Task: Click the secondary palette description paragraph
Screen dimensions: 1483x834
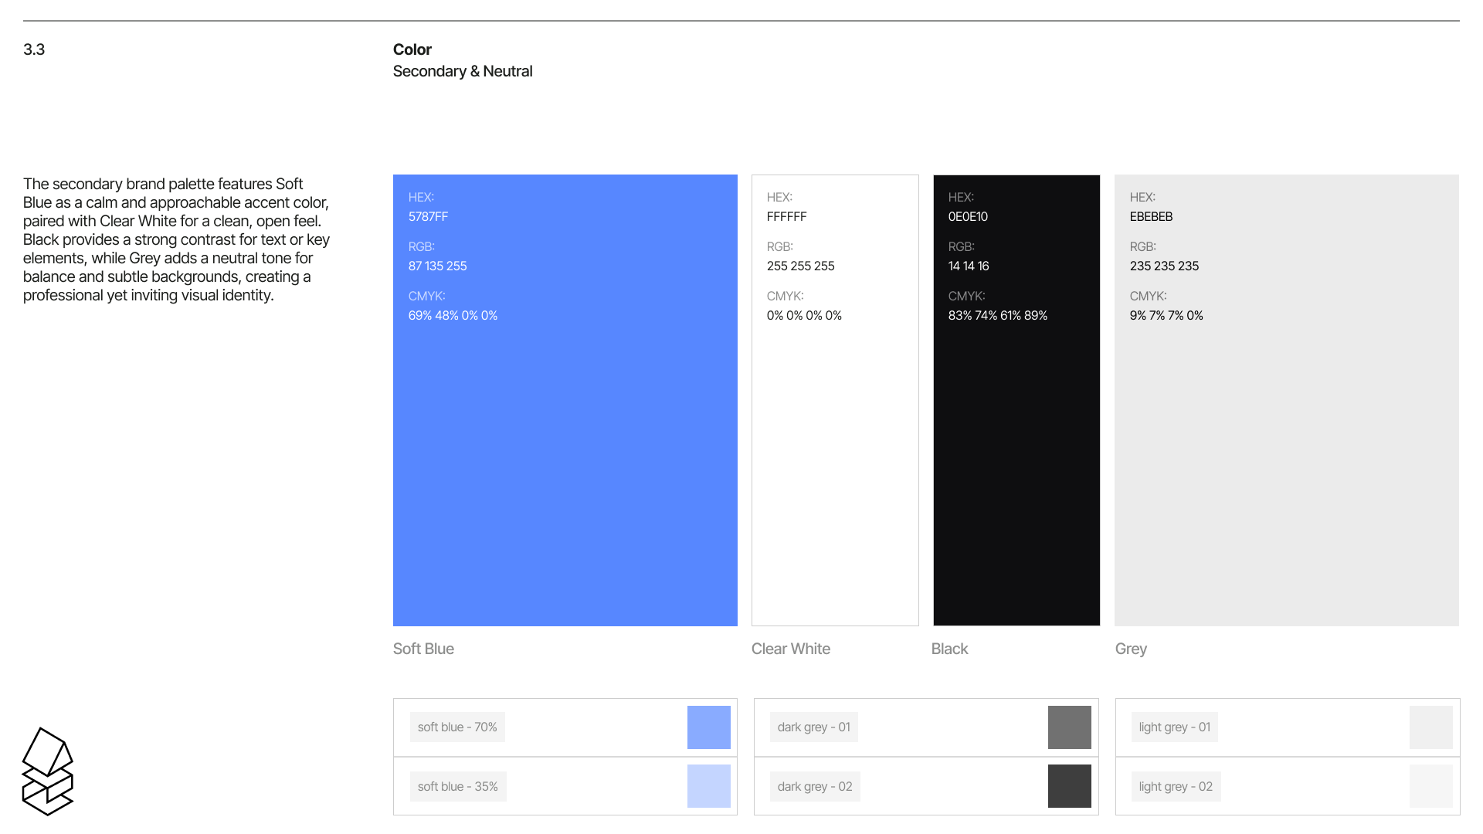Action: [x=177, y=240]
